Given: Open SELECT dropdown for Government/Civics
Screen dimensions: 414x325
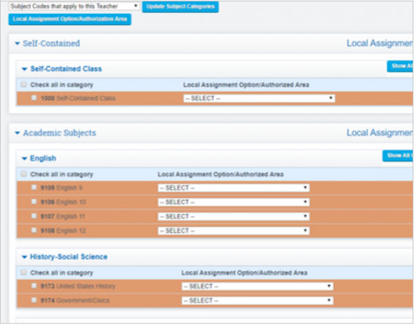Looking at the screenshot, I should (257, 300).
